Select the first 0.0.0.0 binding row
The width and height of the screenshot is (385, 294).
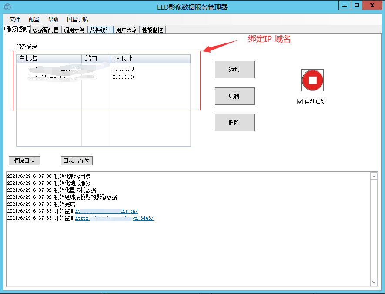tap(104, 69)
